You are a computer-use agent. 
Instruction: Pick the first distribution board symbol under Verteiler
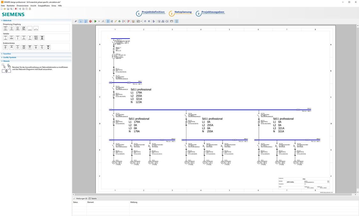[5, 37]
